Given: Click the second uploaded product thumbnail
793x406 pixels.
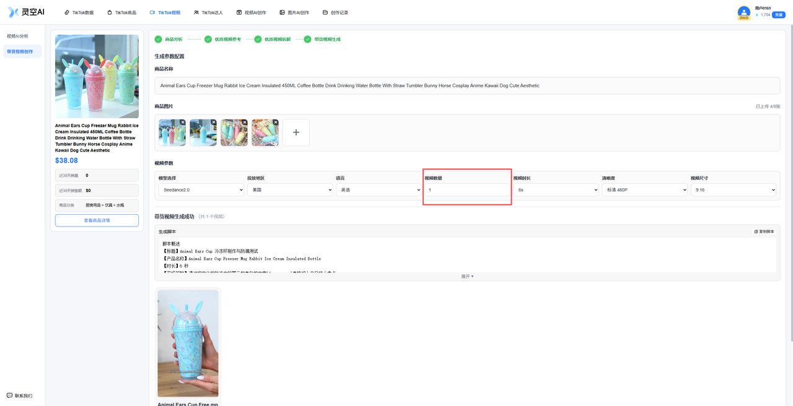Looking at the screenshot, I should coord(203,132).
